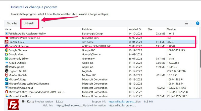This screenshot has height=111, width=201.
Task: Sort by Installed On column header
Action: pos(135,29)
